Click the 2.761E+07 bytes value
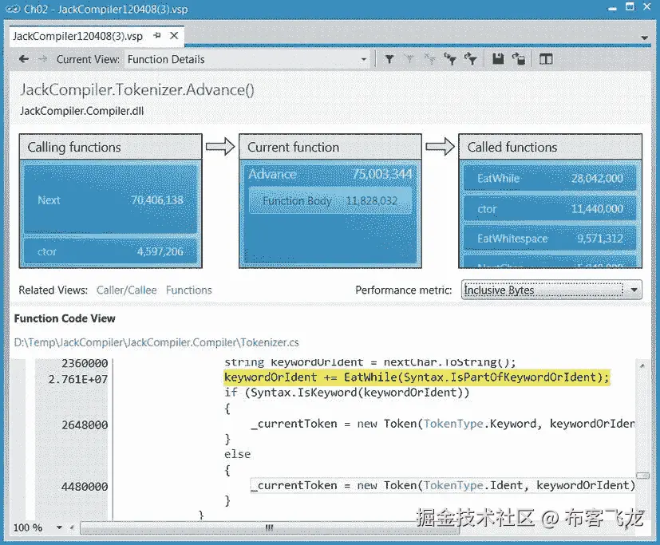 click(78, 379)
